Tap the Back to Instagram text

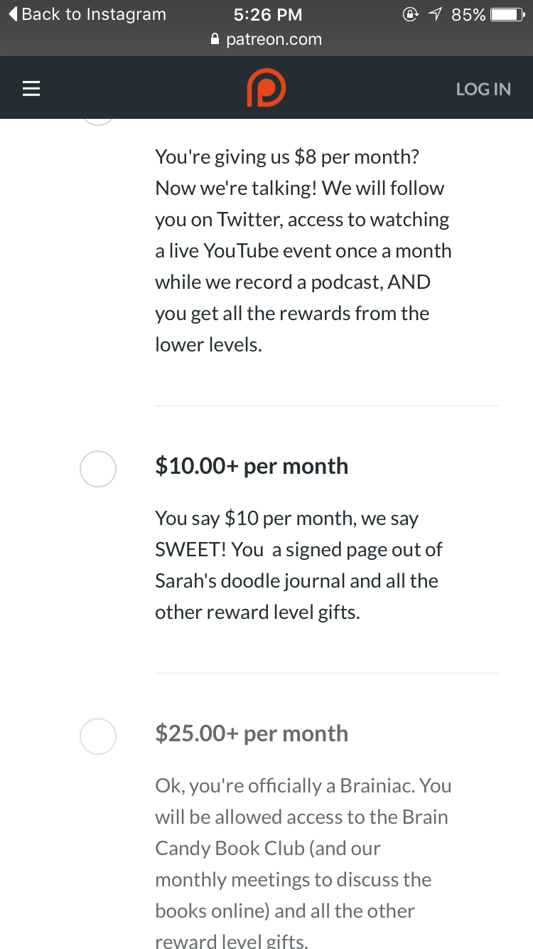coord(94,14)
